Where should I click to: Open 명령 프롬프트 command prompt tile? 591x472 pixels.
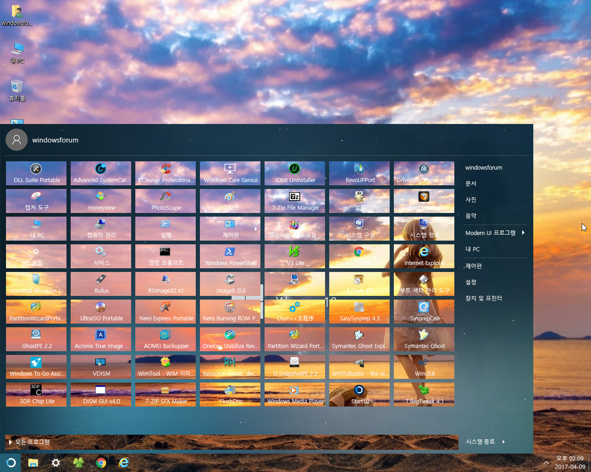coord(165,256)
